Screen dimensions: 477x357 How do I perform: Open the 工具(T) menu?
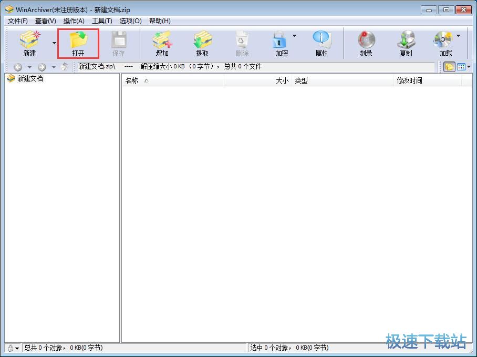pyautogui.click(x=102, y=21)
